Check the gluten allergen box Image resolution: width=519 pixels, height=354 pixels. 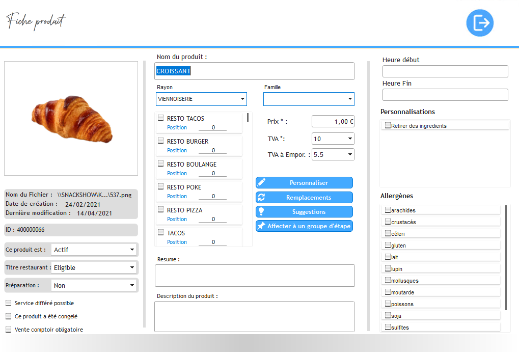[x=388, y=245]
